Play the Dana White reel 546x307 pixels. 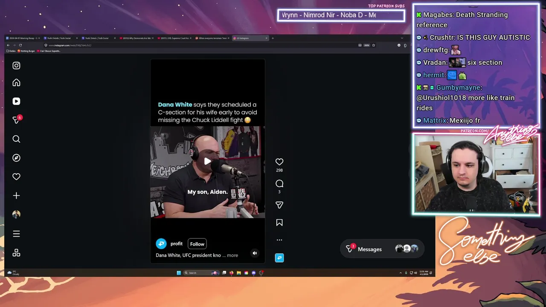tap(207, 161)
